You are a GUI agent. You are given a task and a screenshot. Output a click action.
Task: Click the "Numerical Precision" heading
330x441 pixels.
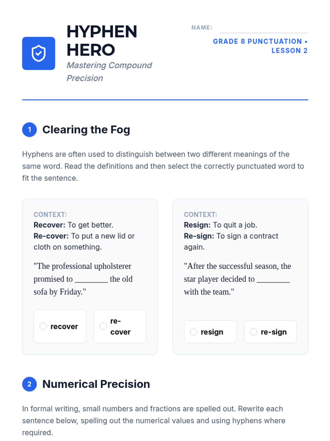[x=96, y=384]
